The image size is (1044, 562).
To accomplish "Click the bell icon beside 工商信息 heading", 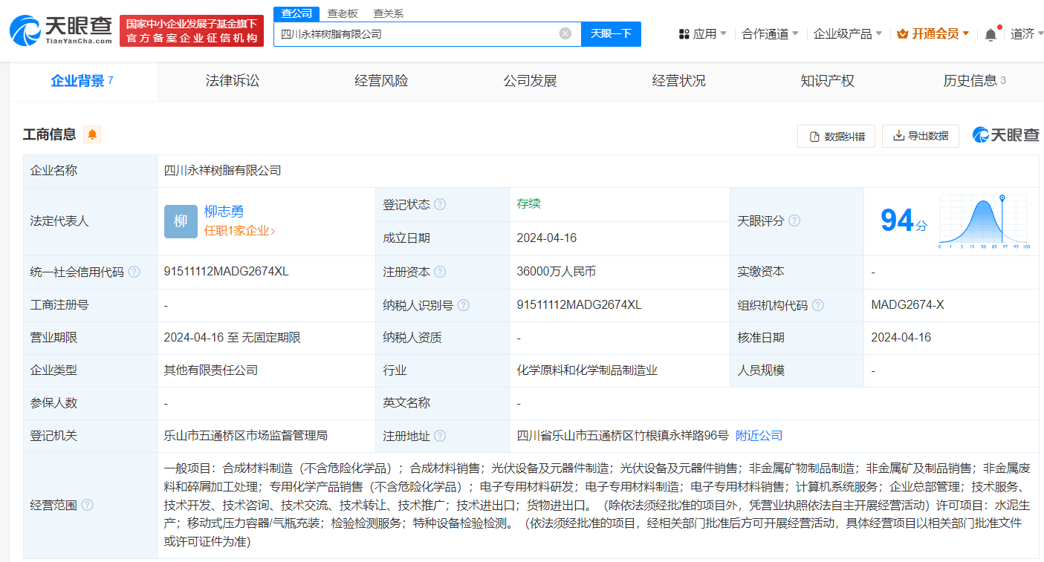I will click(x=94, y=134).
